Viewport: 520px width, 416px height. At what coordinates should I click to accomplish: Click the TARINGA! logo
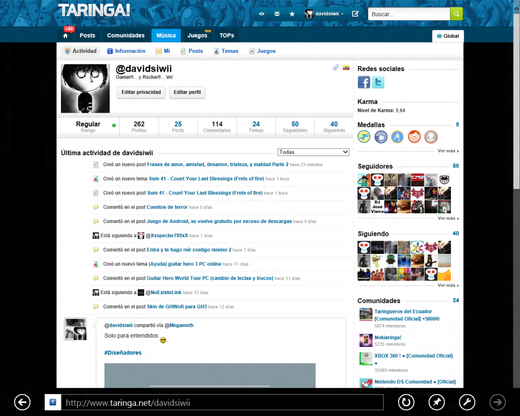(94, 12)
